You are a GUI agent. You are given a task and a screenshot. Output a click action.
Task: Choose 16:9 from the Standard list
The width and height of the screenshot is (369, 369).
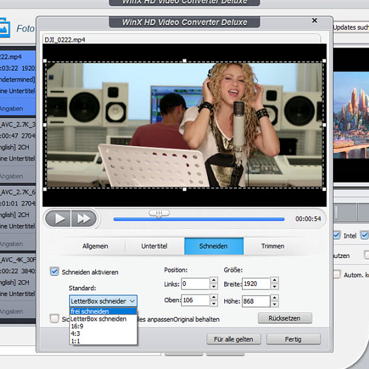(x=77, y=327)
